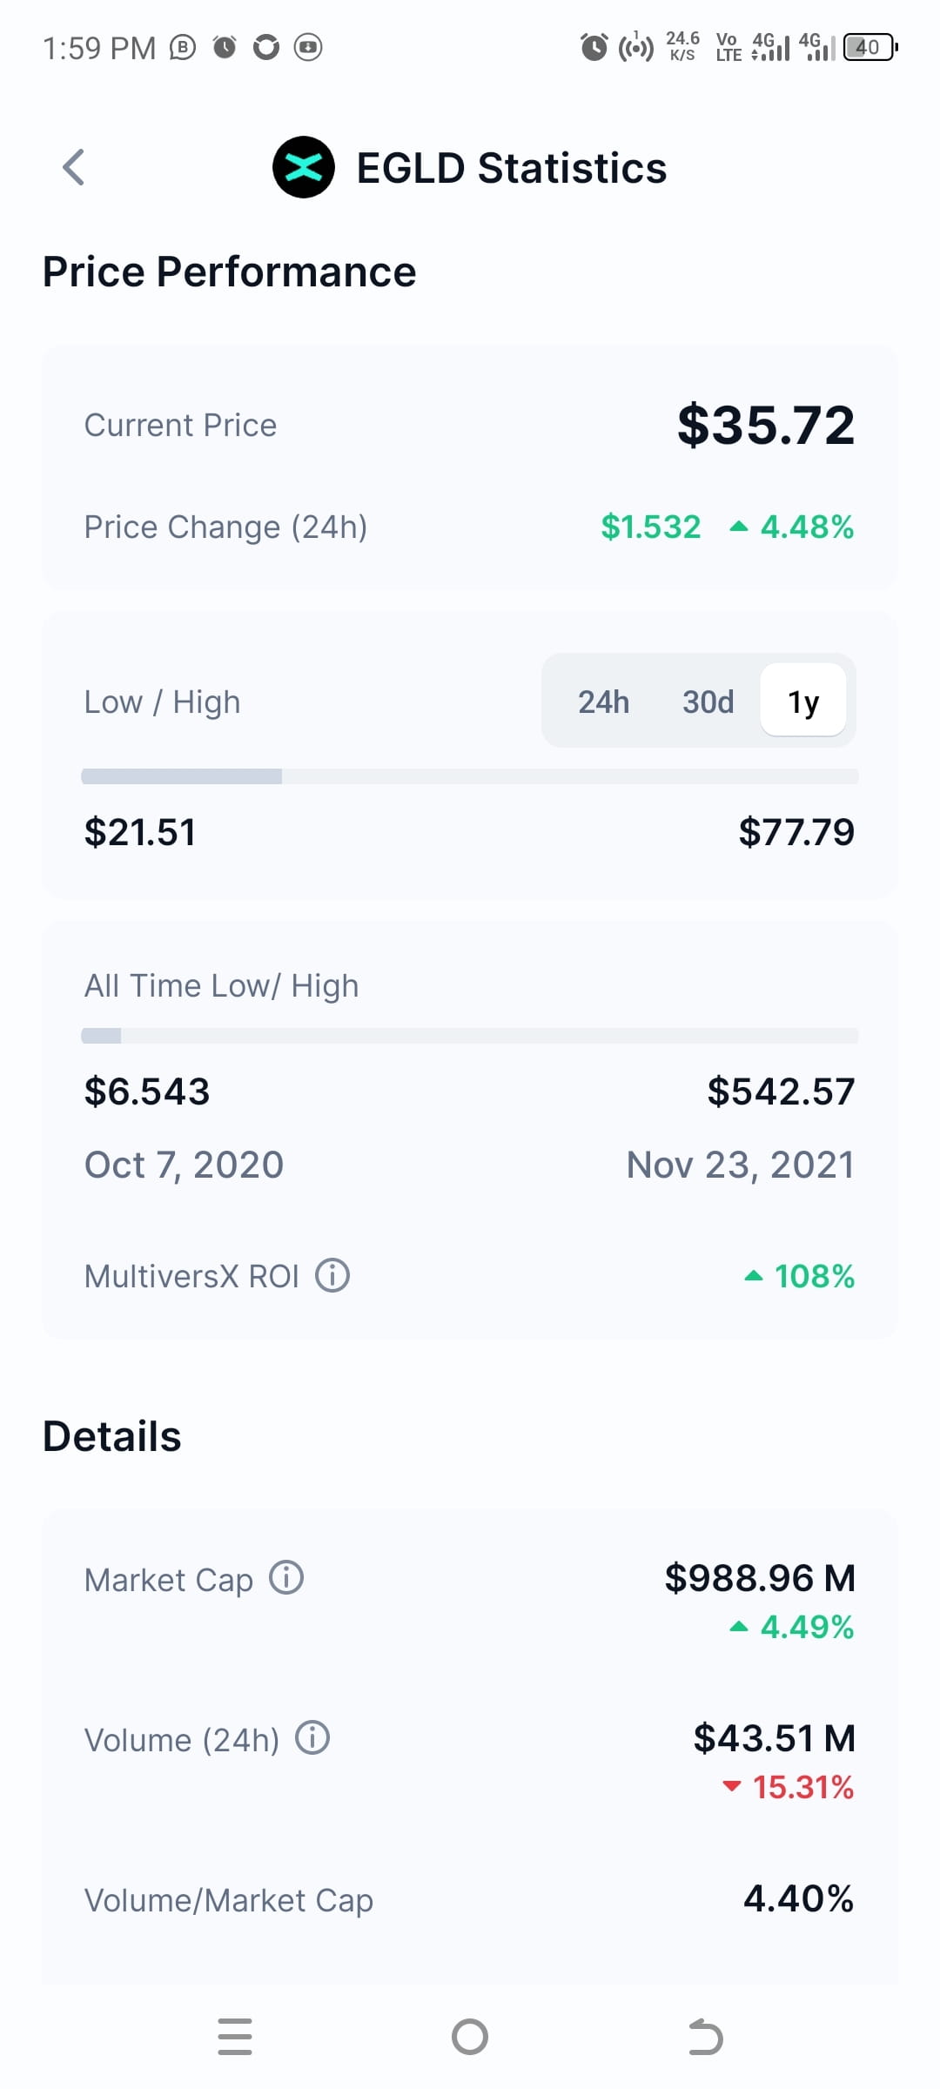Tap Android recent apps menu icon
The height and width of the screenshot is (2089, 940).
(x=235, y=2037)
